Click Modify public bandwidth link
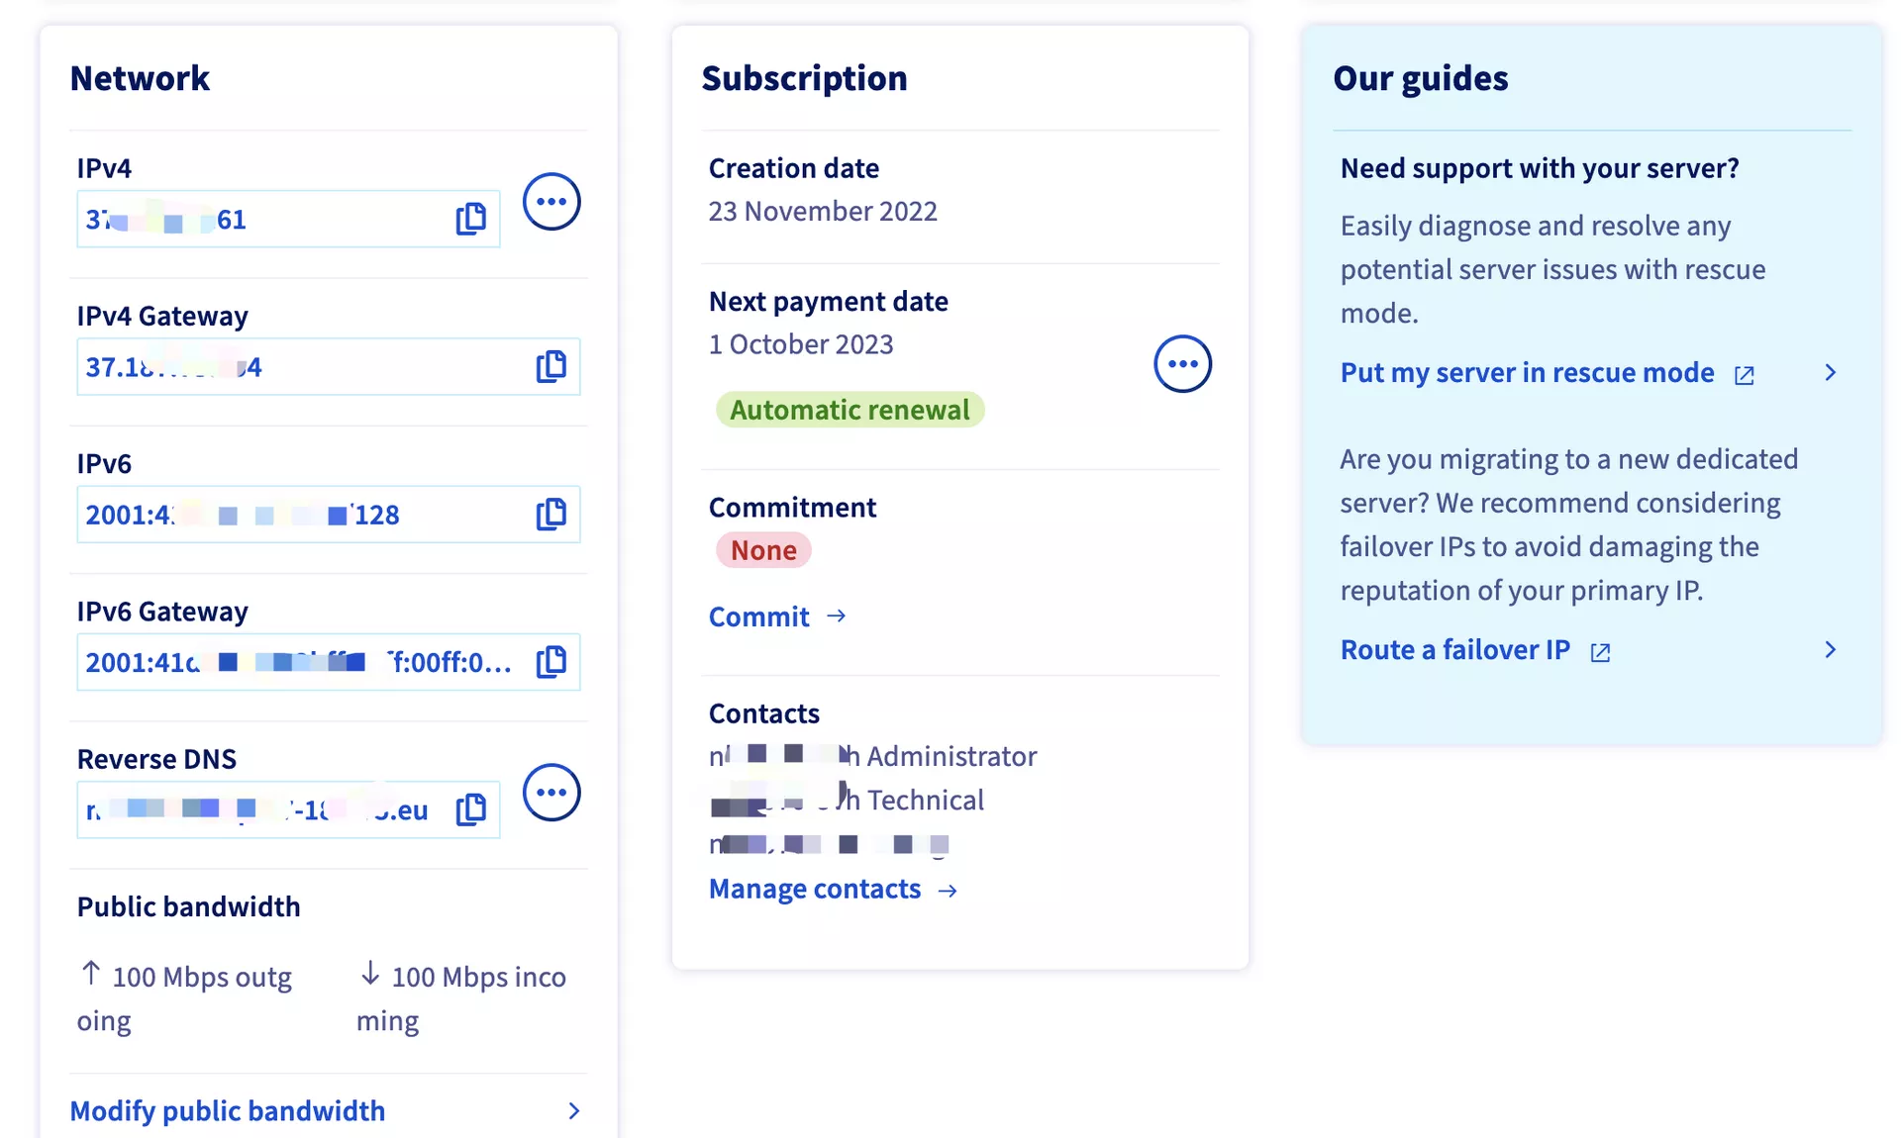 [228, 1111]
